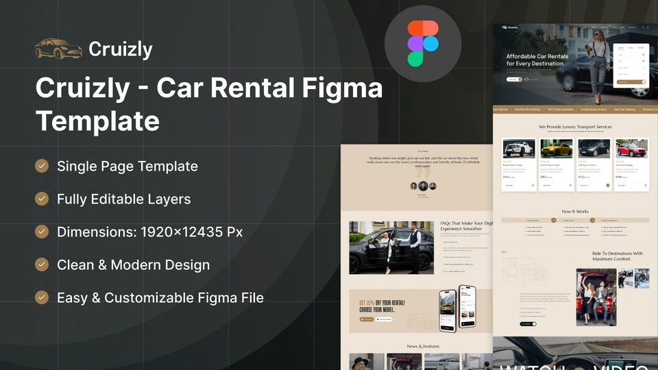
Task: Click the first step circle in How It Works
Action: [554, 220]
